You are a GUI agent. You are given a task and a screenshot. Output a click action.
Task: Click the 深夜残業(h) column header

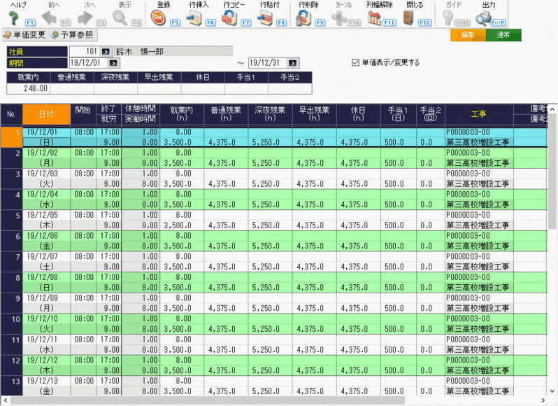pyautogui.click(x=270, y=114)
